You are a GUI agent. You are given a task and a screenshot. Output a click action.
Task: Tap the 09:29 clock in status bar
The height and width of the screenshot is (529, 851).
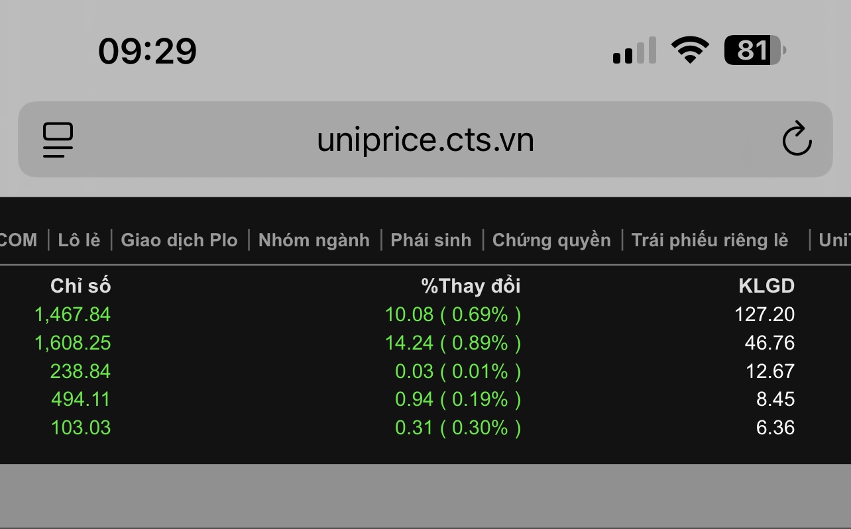pyautogui.click(x=147, y=51)
